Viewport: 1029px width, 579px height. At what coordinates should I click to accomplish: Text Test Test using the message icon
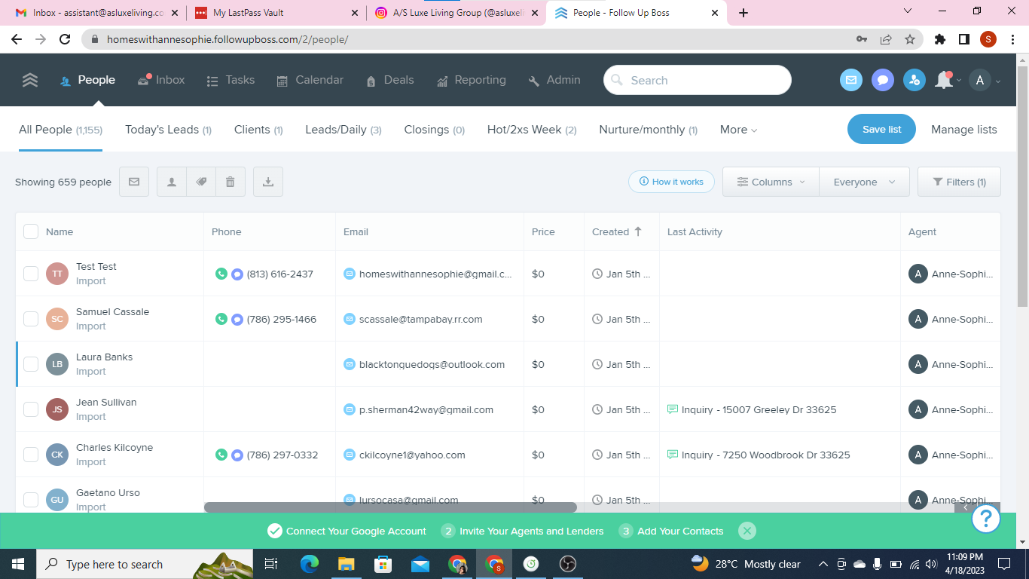click(x=237, y=274)
